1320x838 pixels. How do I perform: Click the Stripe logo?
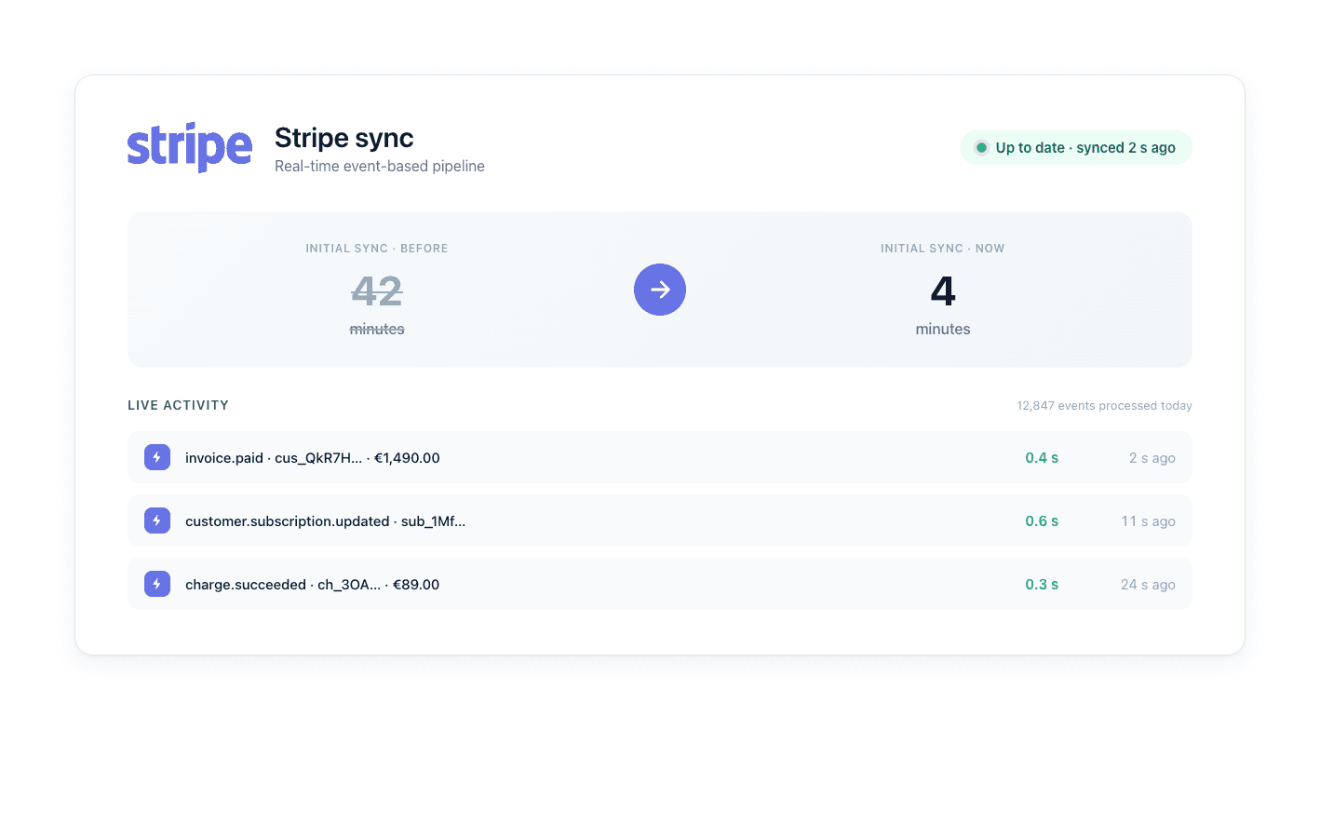pyautogui.click(x=190, y=147)
